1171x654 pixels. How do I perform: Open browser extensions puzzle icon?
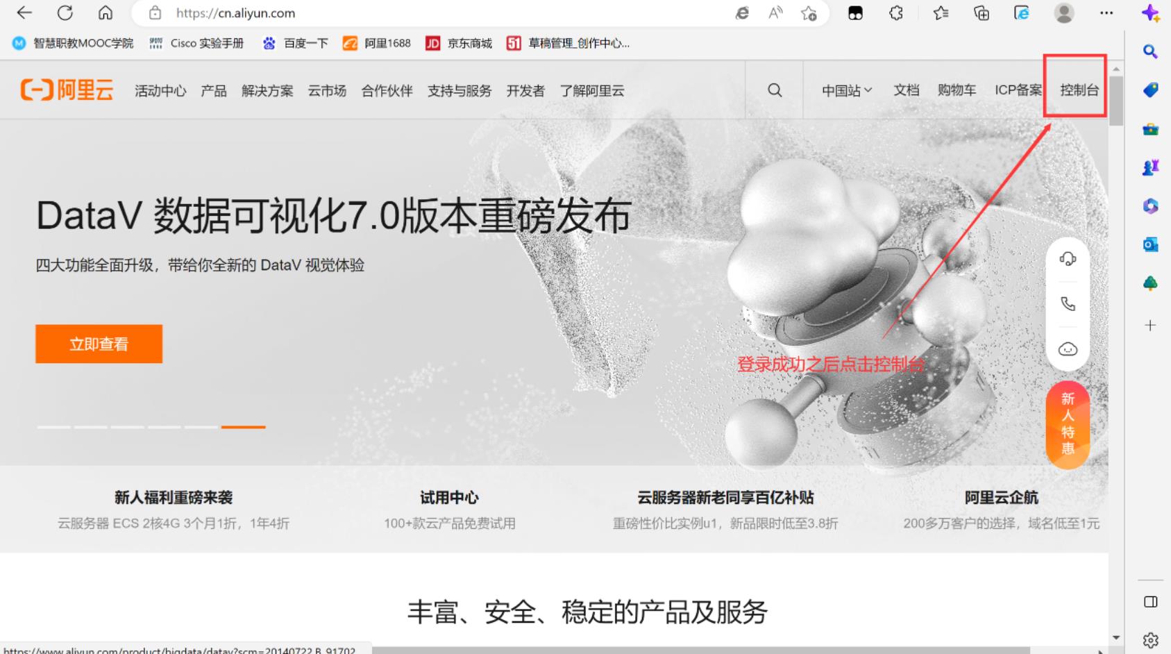(896, 12)
